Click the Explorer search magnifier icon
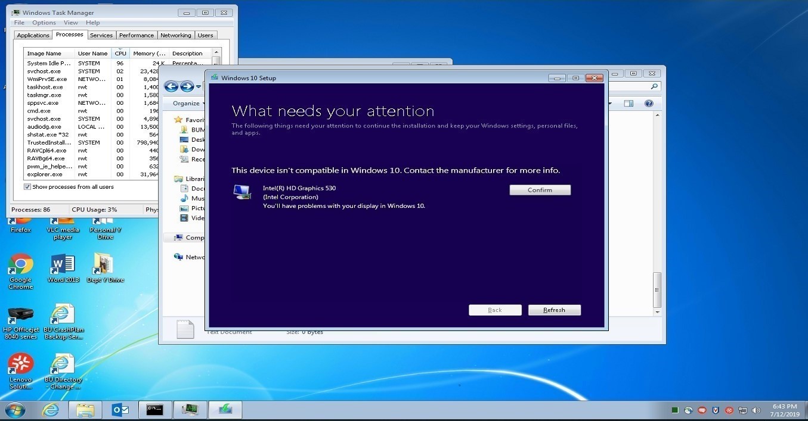 (x=654, y=86)
